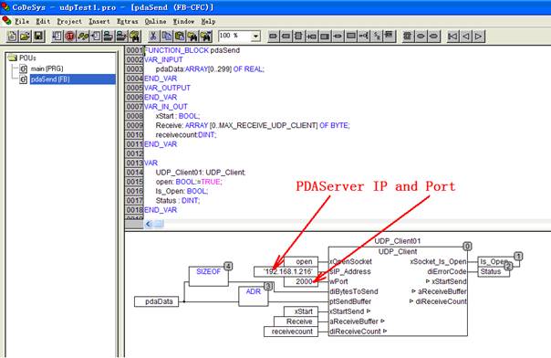Collapse the POUs tree folder
The width and height of the screenshot is (551, 358).
click(x=13, y=58)
